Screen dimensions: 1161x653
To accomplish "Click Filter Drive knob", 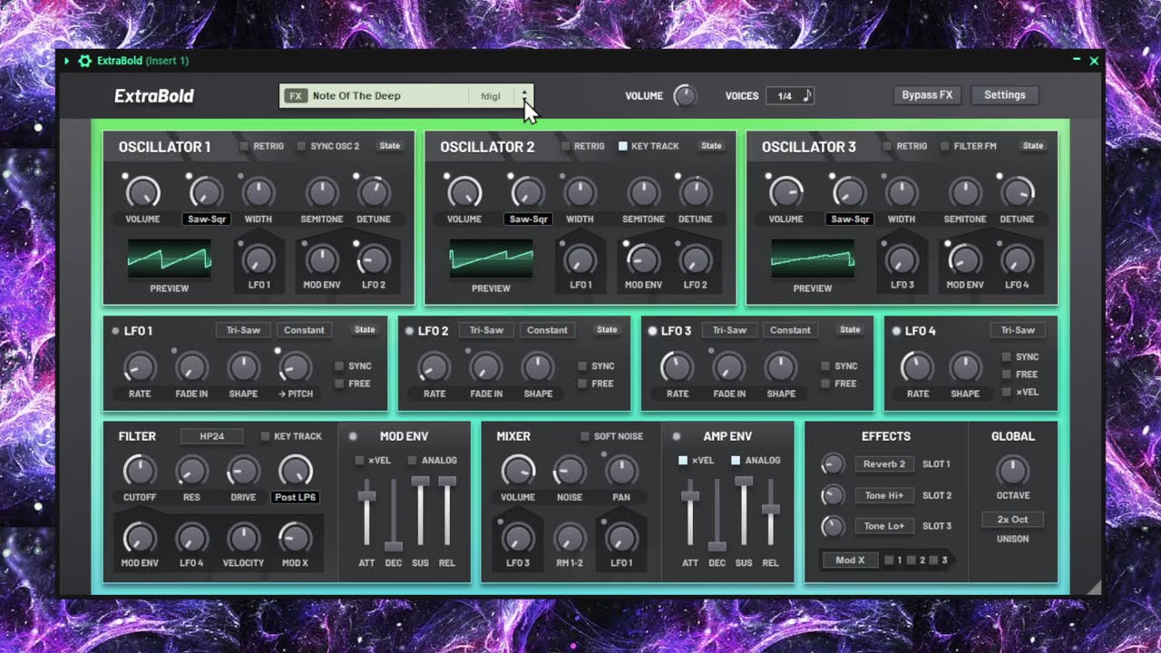I will click(243, 471).
